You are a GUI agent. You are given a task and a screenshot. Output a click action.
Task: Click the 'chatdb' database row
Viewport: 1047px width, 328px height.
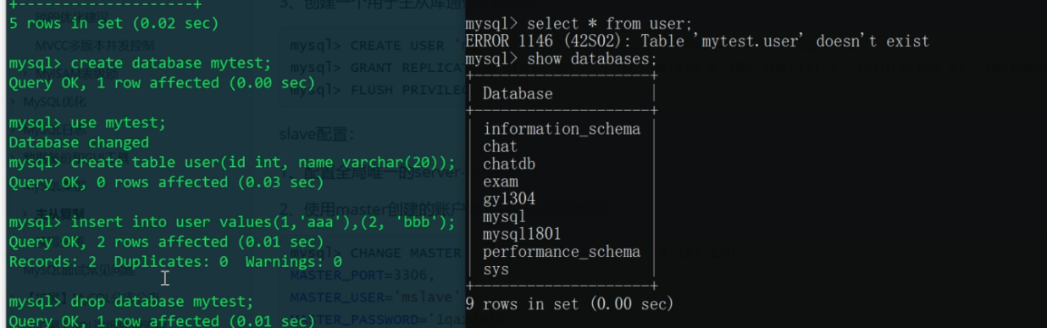click(x=509, y=164)
